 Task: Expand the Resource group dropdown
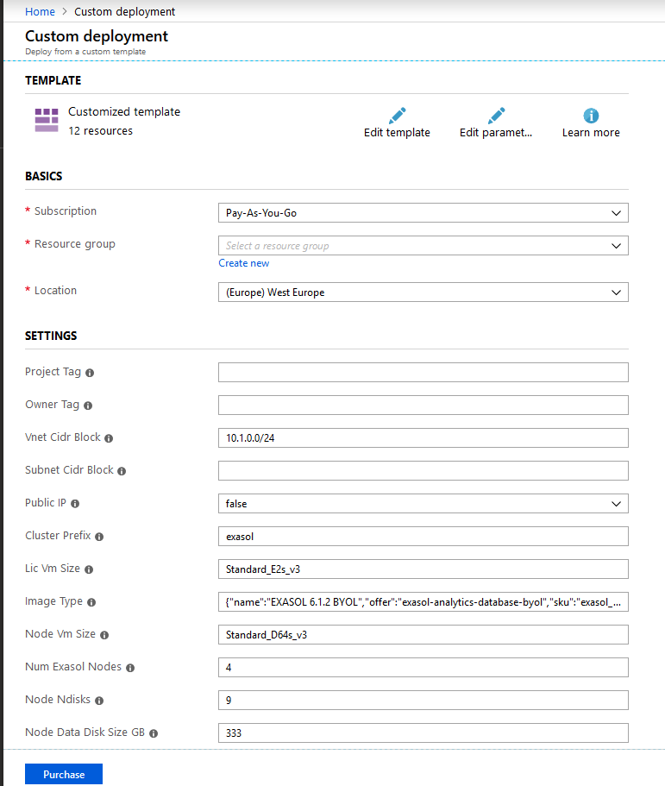point(423,246)
